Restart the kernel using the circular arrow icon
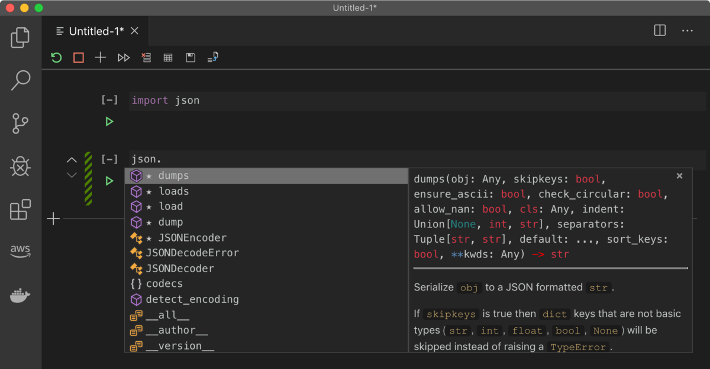Viewport: 710px width, 369px height. tap(56, 57)
